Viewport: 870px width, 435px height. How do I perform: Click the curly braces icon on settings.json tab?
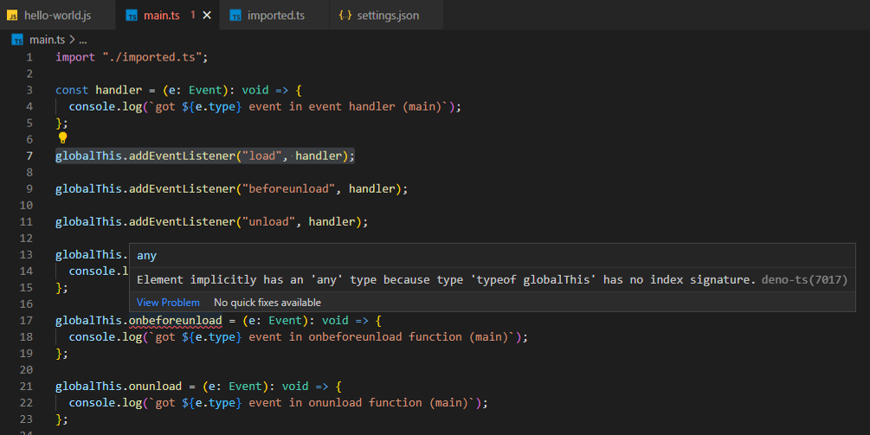[x=345, y=16]
